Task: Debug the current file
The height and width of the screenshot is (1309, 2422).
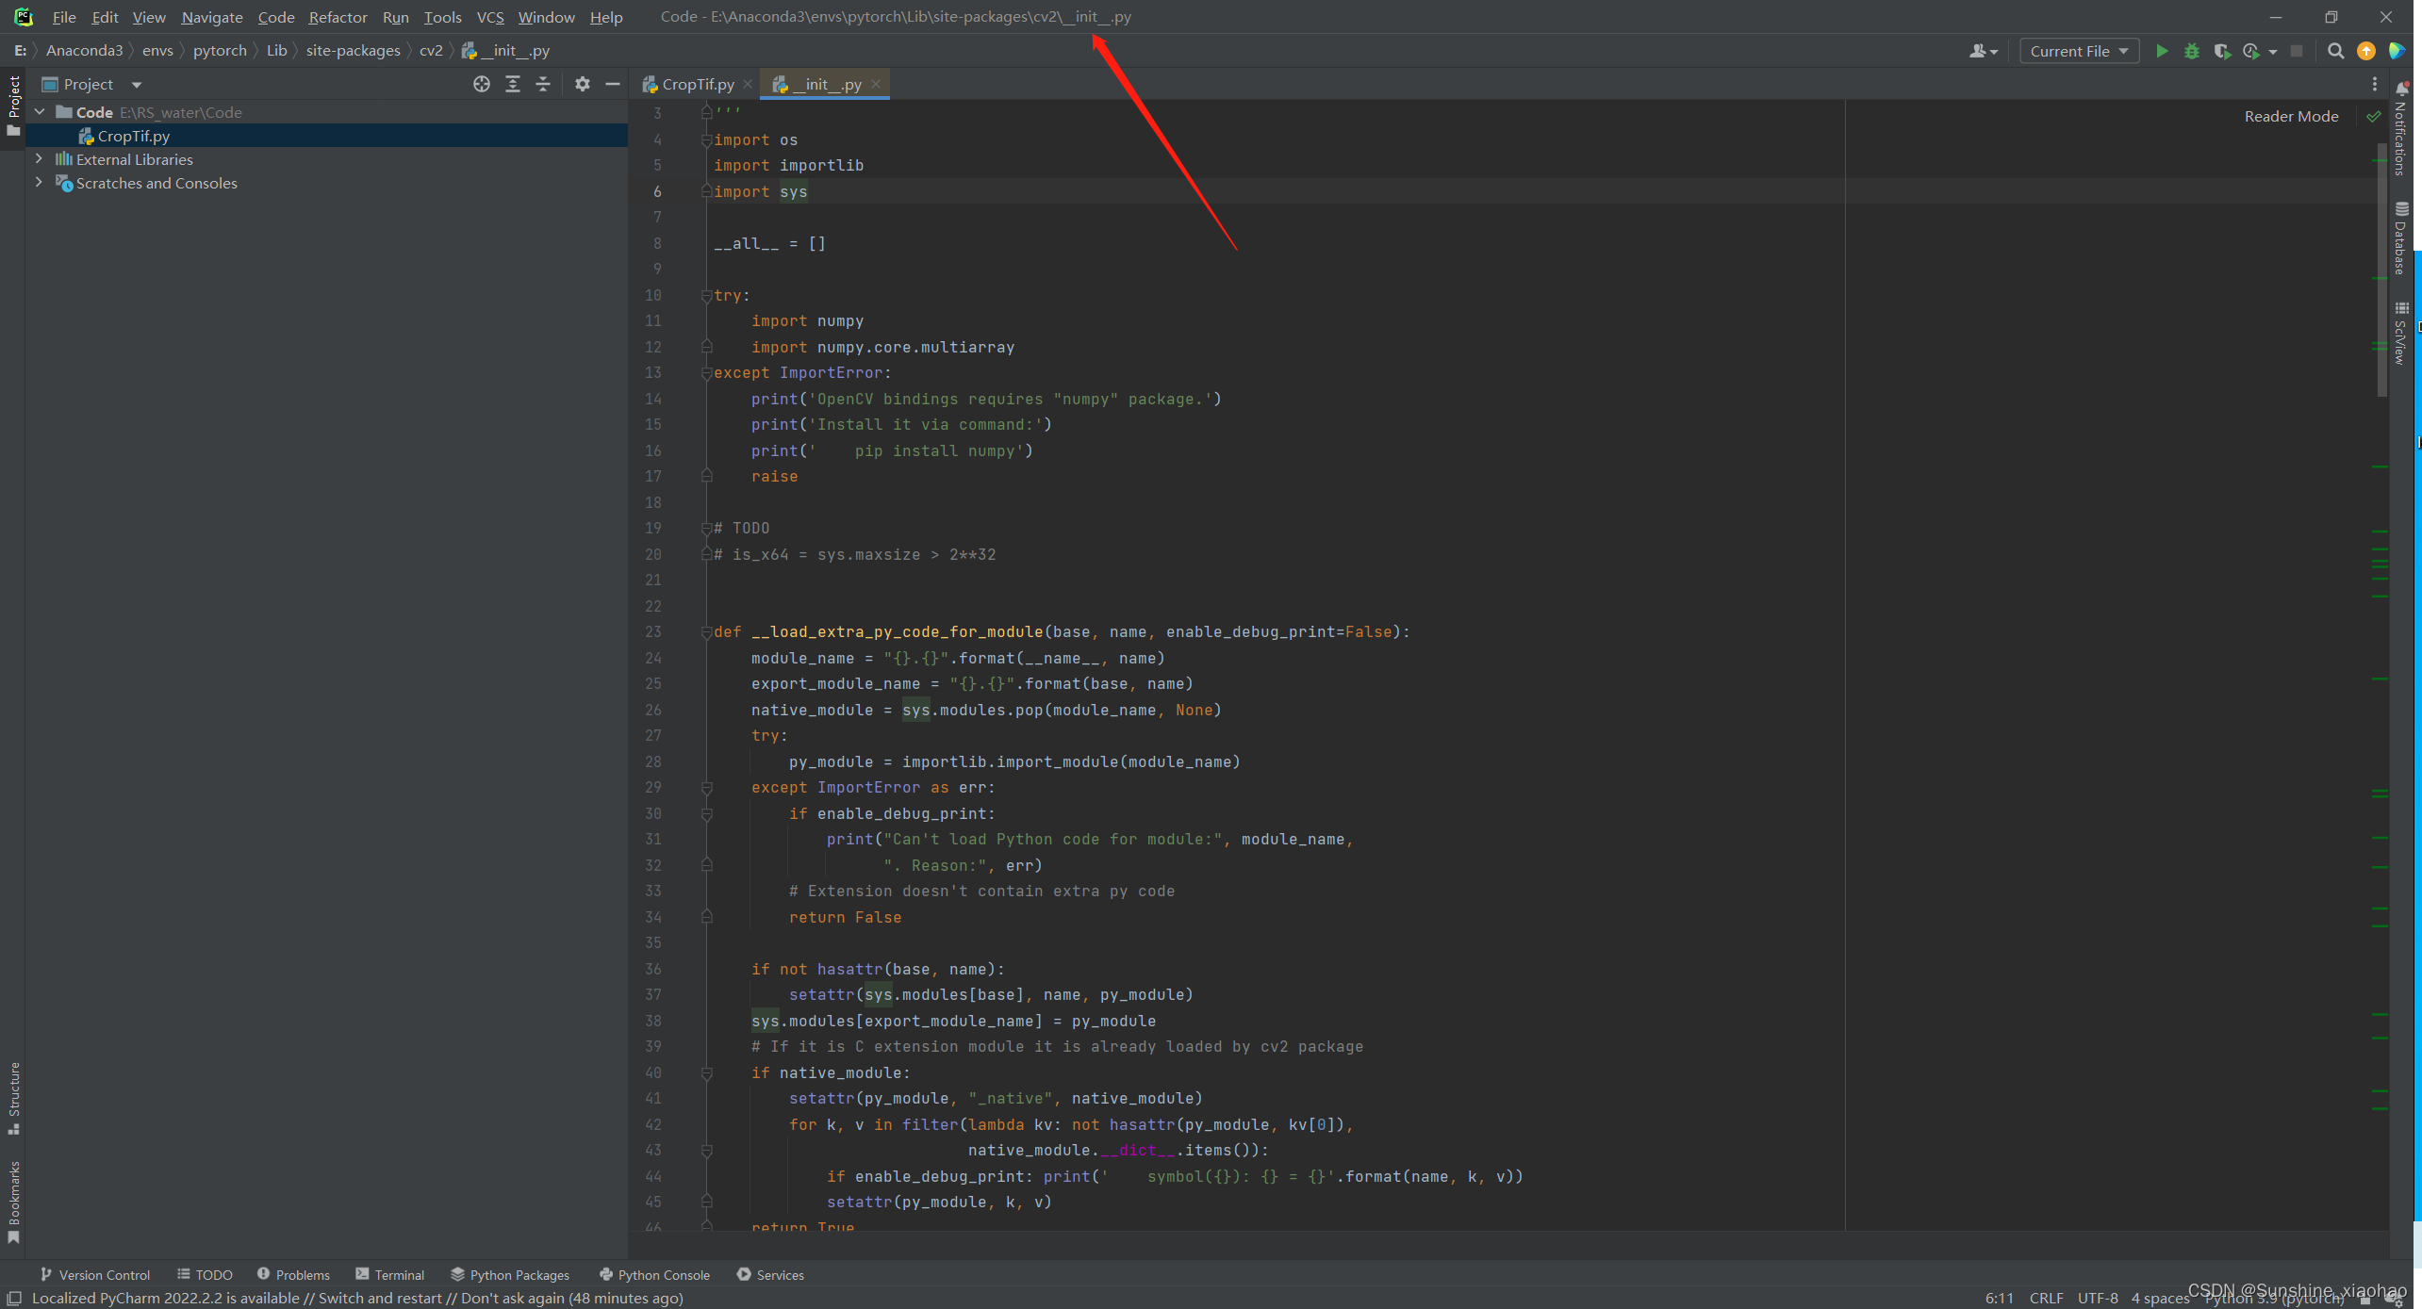Action: coord(2191,51)
